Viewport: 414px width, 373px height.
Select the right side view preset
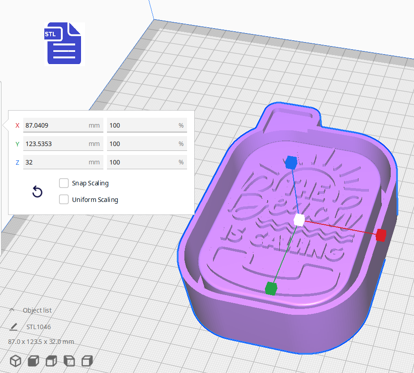[86, 360]
